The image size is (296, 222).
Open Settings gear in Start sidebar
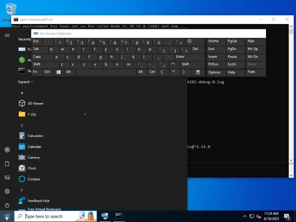7,191
